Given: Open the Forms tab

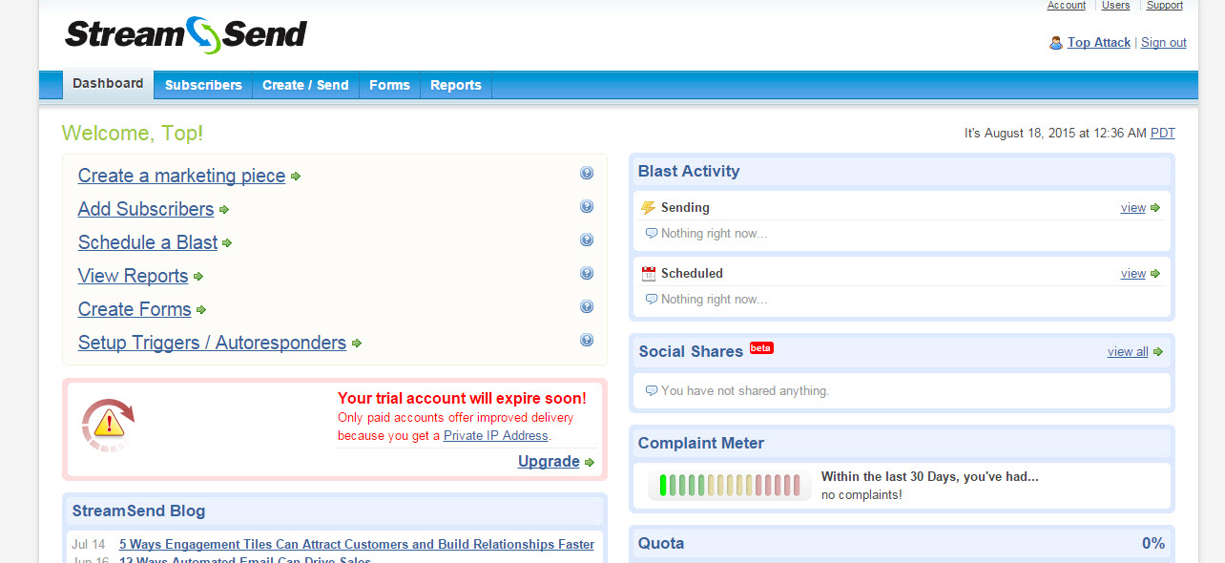Looking at the screenshot, I should click(389, 85).
